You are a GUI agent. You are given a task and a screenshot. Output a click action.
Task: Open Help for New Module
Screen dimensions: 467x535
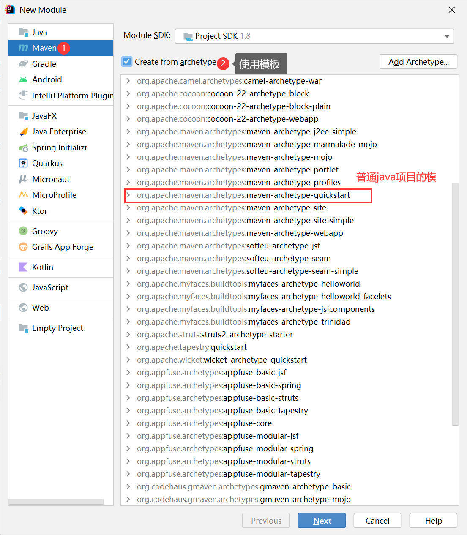tap(433, 521)
